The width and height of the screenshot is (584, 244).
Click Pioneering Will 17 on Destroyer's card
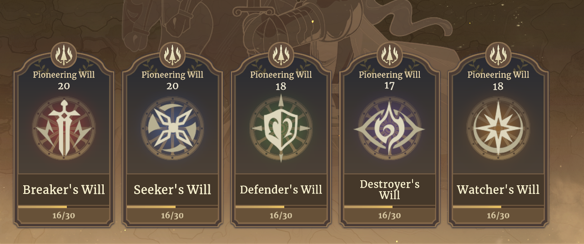click(390, 79)
